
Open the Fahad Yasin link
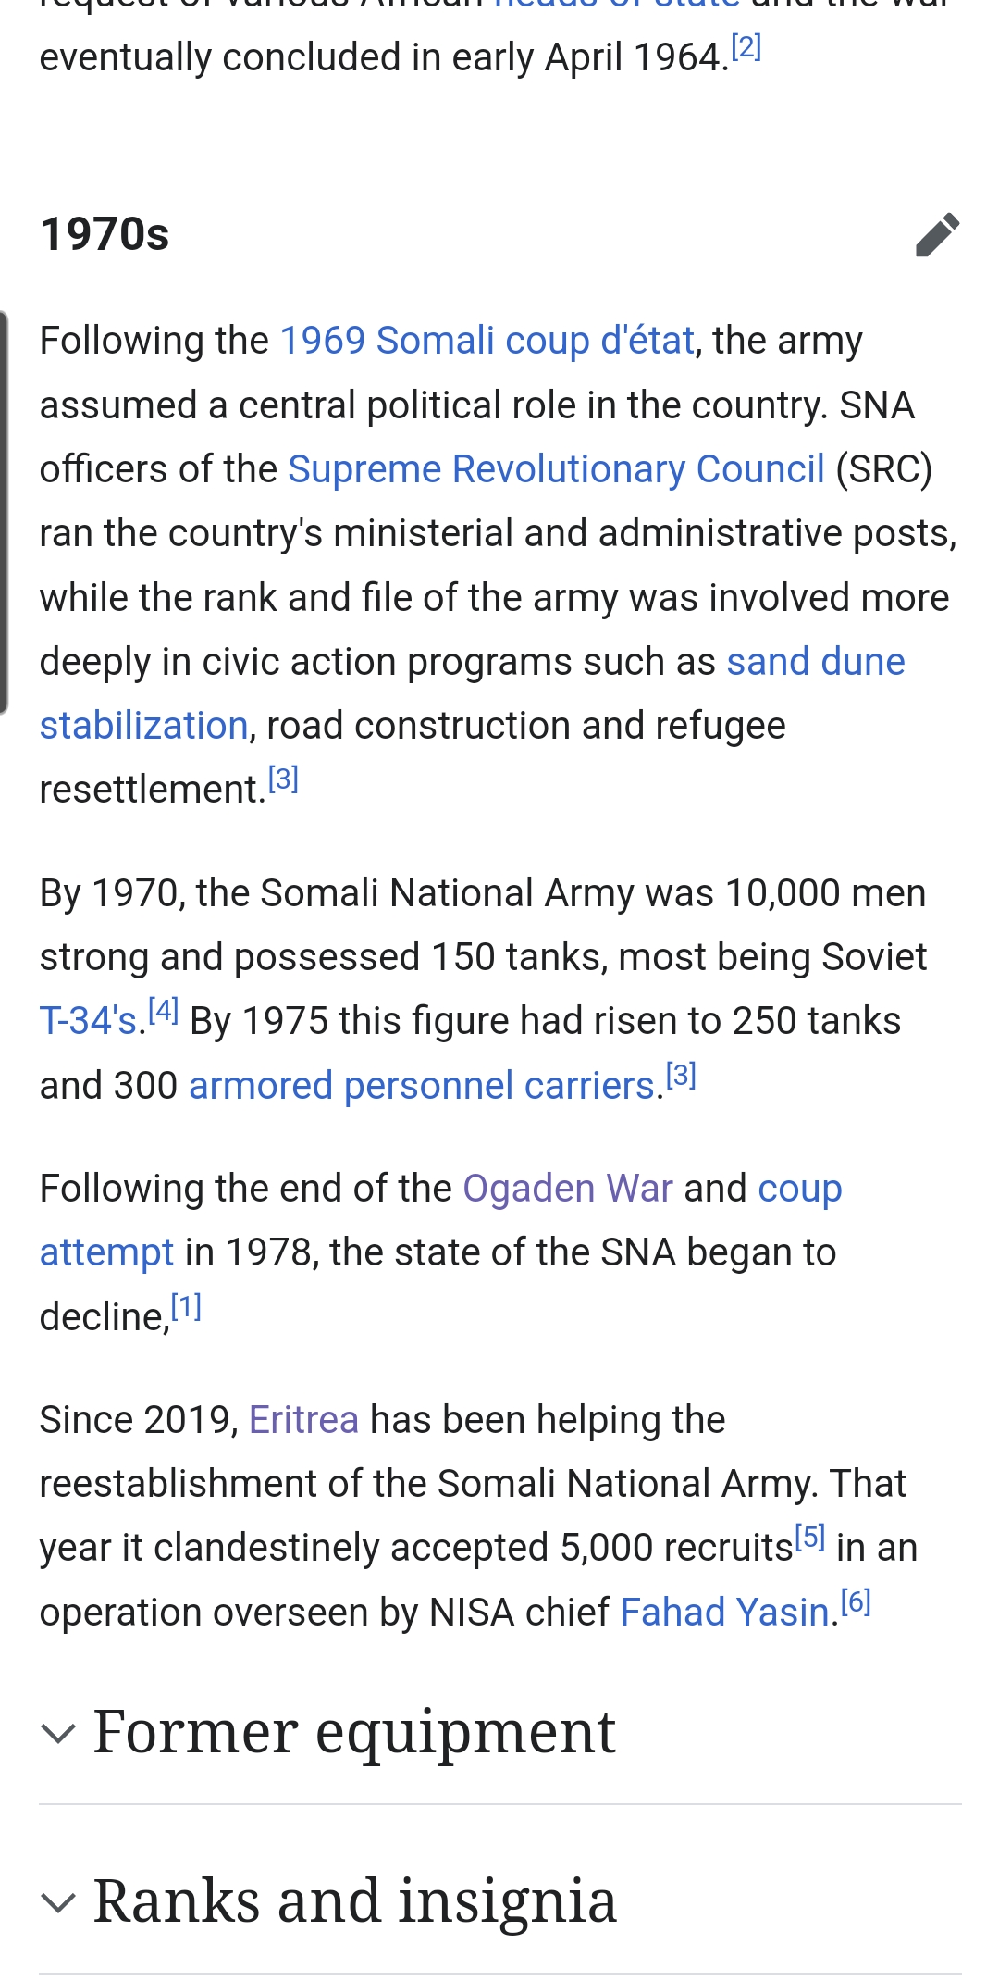pyautogui.click(x=723, y=1613)
